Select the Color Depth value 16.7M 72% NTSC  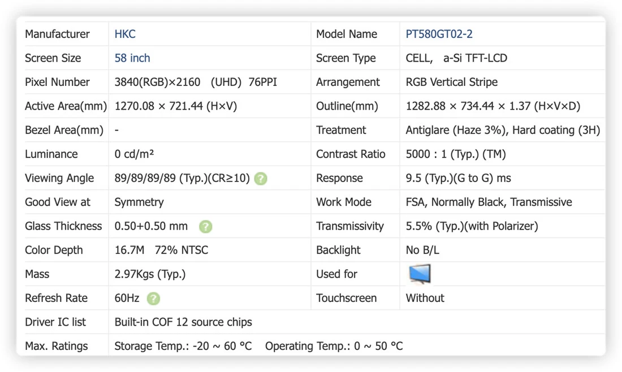point(161,250)
